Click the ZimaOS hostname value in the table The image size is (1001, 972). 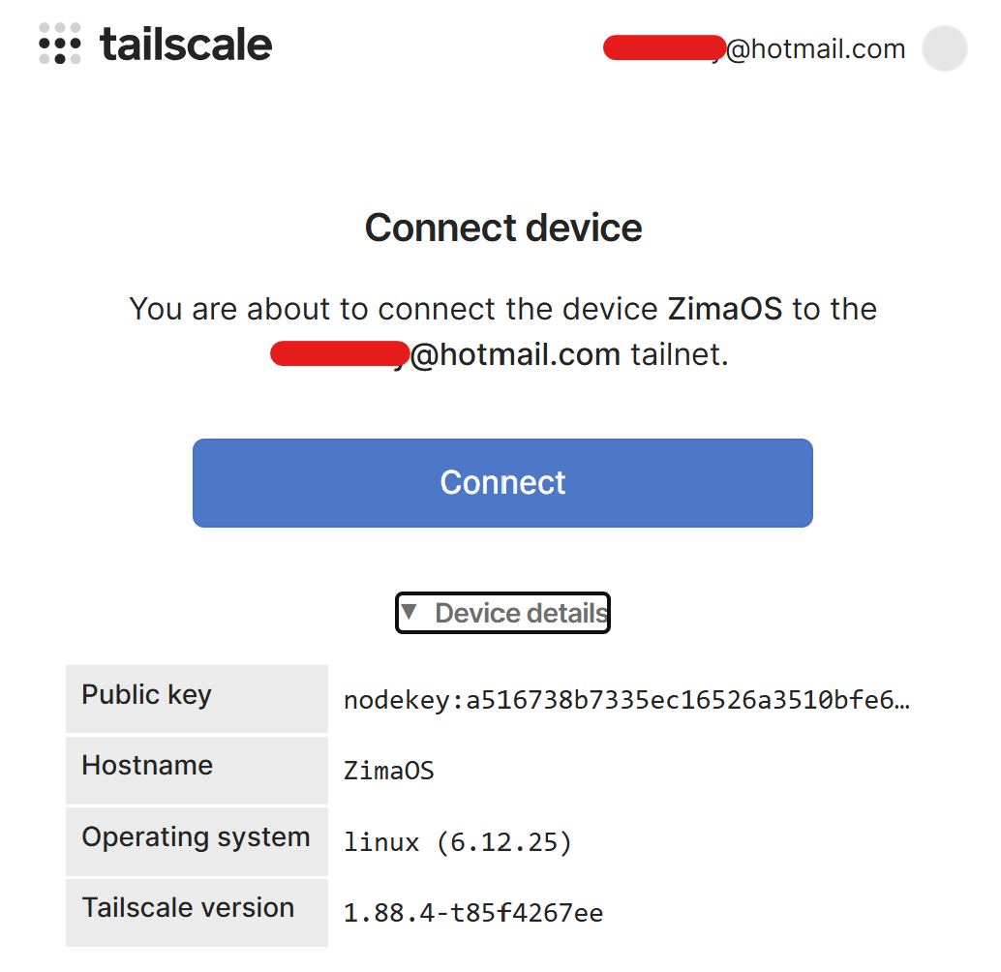pos(389,772)
